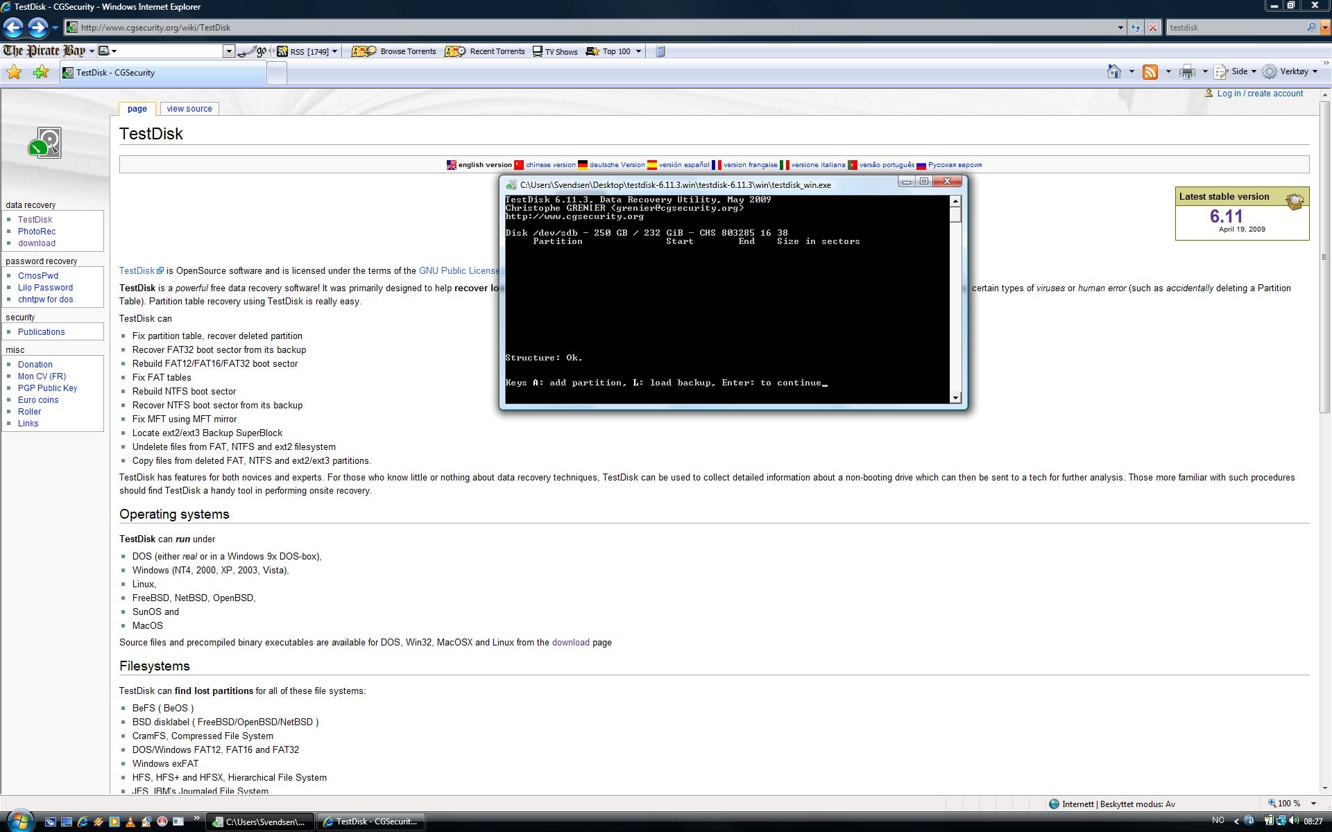The image size is (1332, 832).
Task: Open Internet Explorer from Quick Launch
Action: click(83, 822)
